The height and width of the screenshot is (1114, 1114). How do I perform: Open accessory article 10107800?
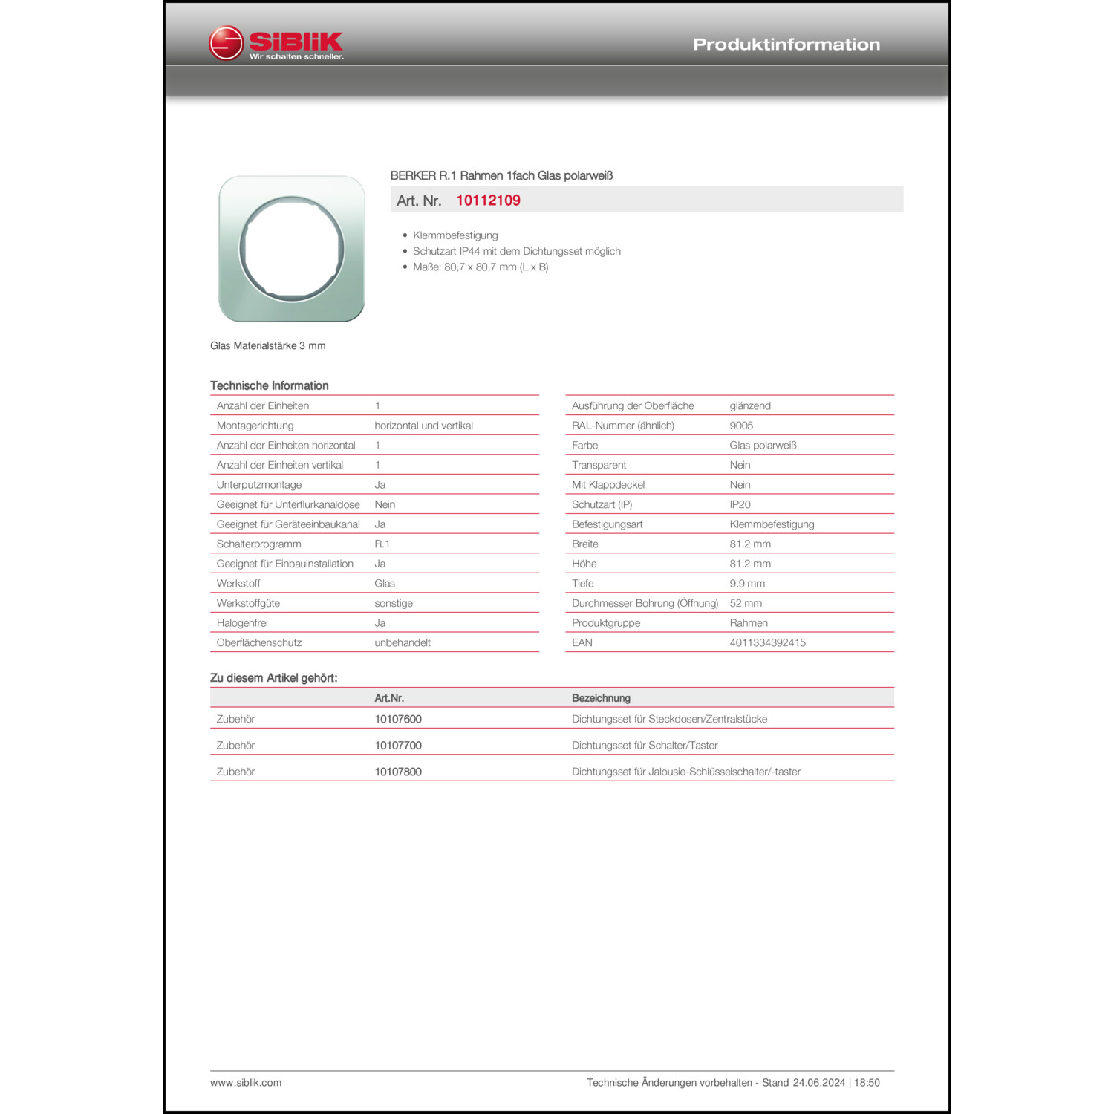point(398,772)
